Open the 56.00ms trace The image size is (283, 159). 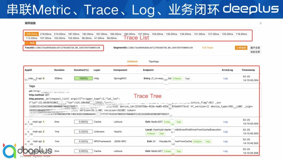(87, 38)
